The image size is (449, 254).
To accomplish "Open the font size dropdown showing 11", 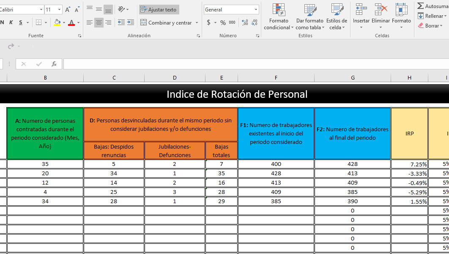I will click(59, 10).
